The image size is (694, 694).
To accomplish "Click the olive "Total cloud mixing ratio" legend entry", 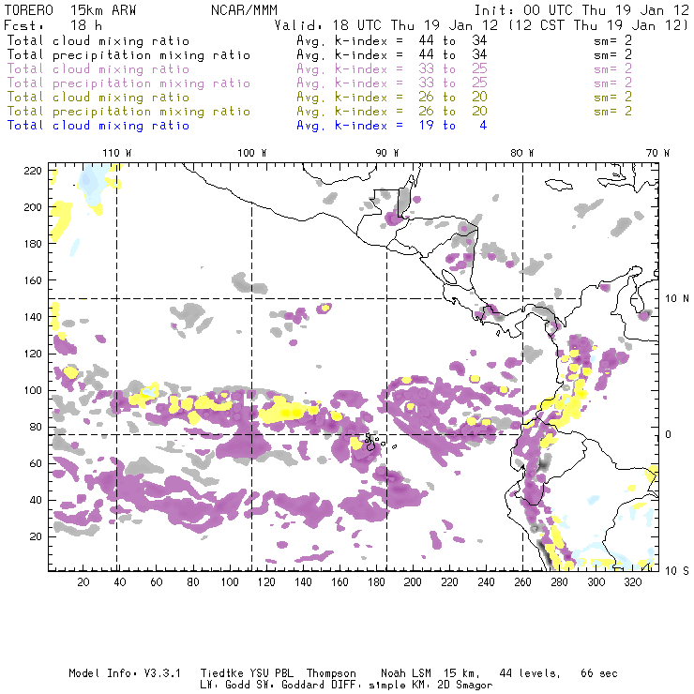I will [98, 97].
